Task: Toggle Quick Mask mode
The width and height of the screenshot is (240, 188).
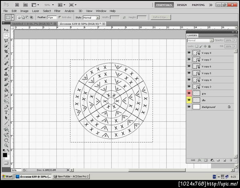Action: (6, 163)
